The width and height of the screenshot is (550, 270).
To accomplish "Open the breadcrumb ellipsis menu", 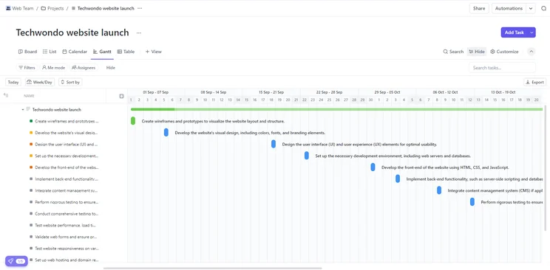I will click(x=140, y=8).
